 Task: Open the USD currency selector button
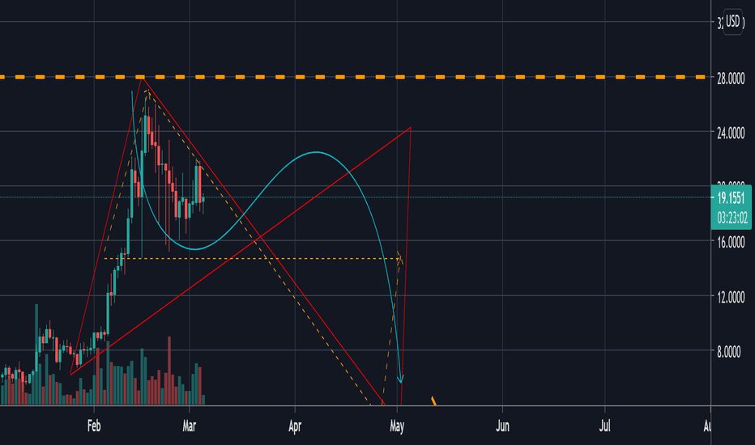pos(732,22)
